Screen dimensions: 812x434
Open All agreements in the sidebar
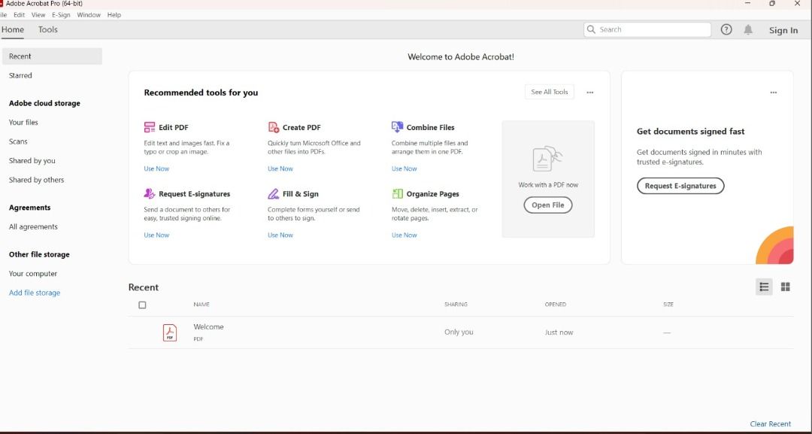(x=33, y=227)
